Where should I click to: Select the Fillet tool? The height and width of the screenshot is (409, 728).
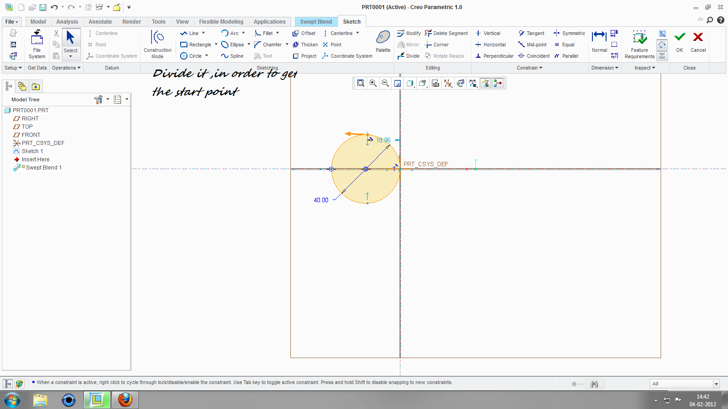(x=263, y=33)
